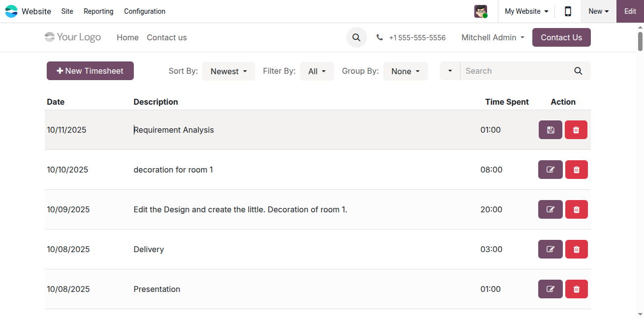Click trash icon on the Delivery row
This screenshot has width=644, height=318.
pos(577,249)
